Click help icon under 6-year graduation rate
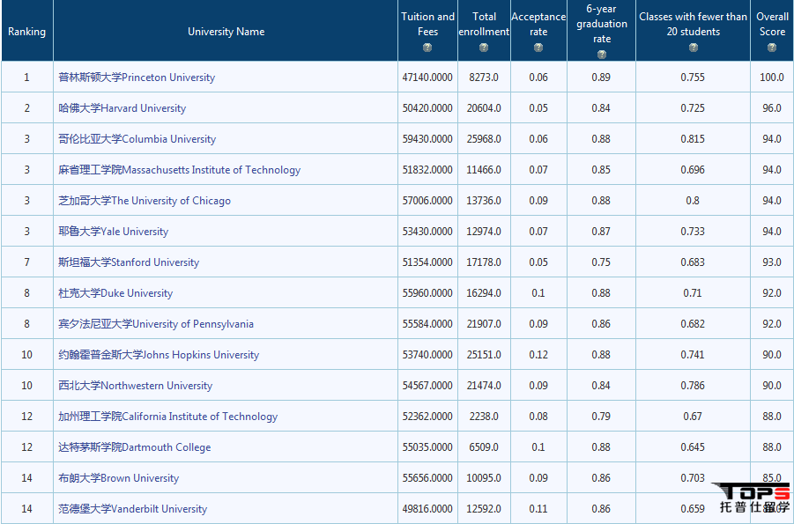The width and height of the screenshot is (794, 524). pyautogui.click(x=602, y=55)
